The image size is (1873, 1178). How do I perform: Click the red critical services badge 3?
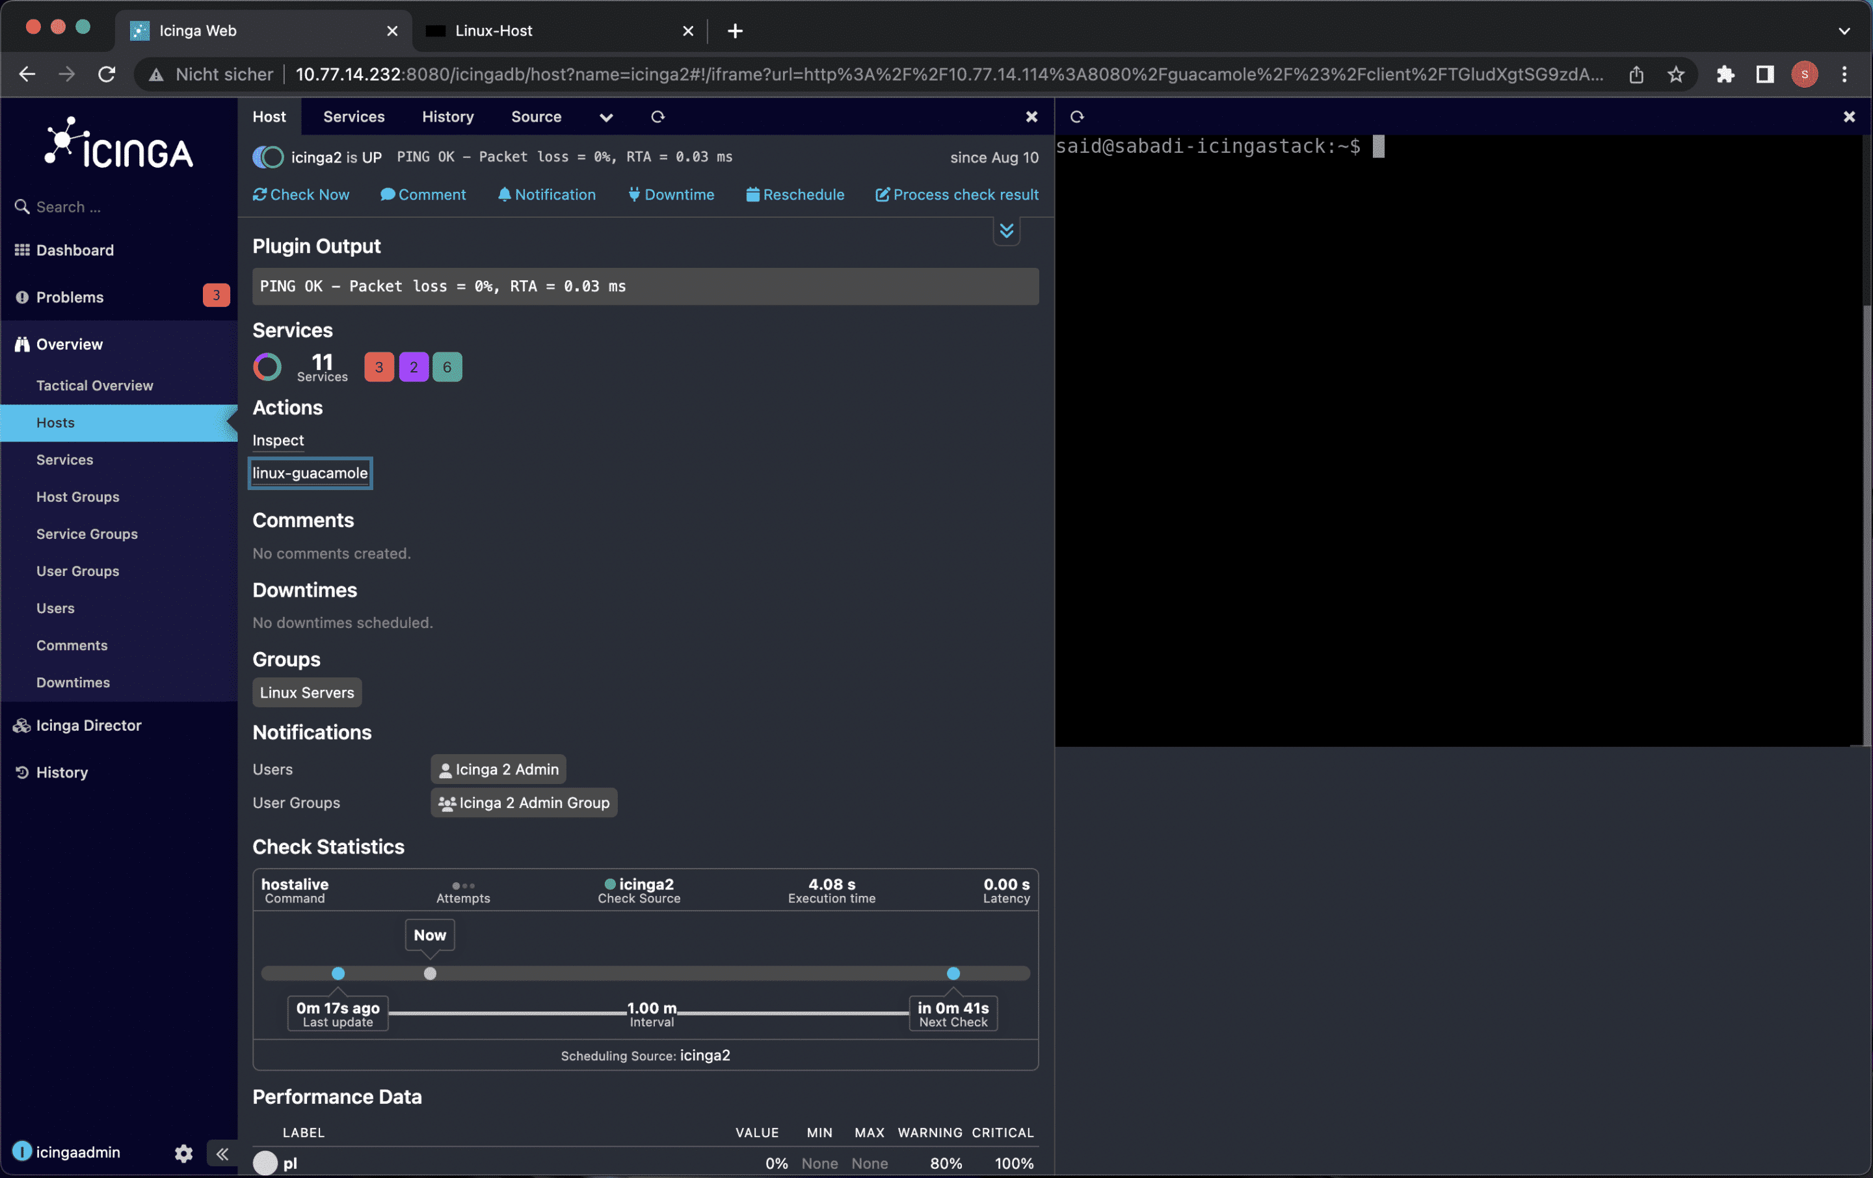tap(379, 367)
